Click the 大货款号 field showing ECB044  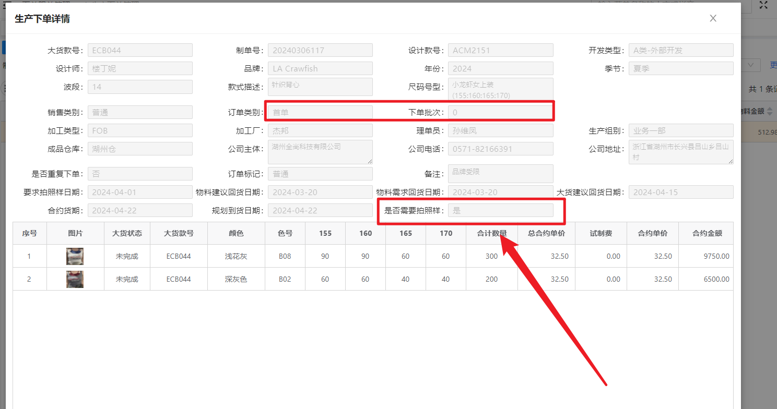(x=140, y=51)
